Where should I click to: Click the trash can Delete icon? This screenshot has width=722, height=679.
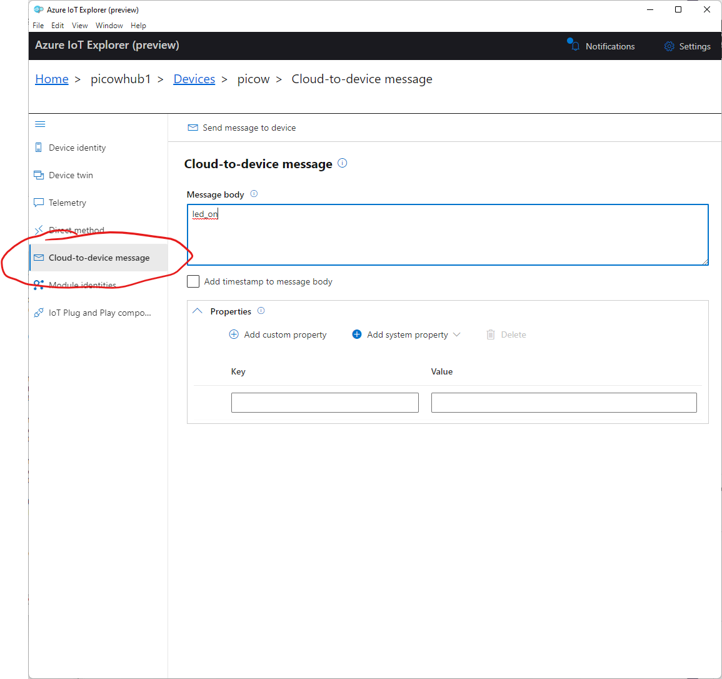(491, 334)
